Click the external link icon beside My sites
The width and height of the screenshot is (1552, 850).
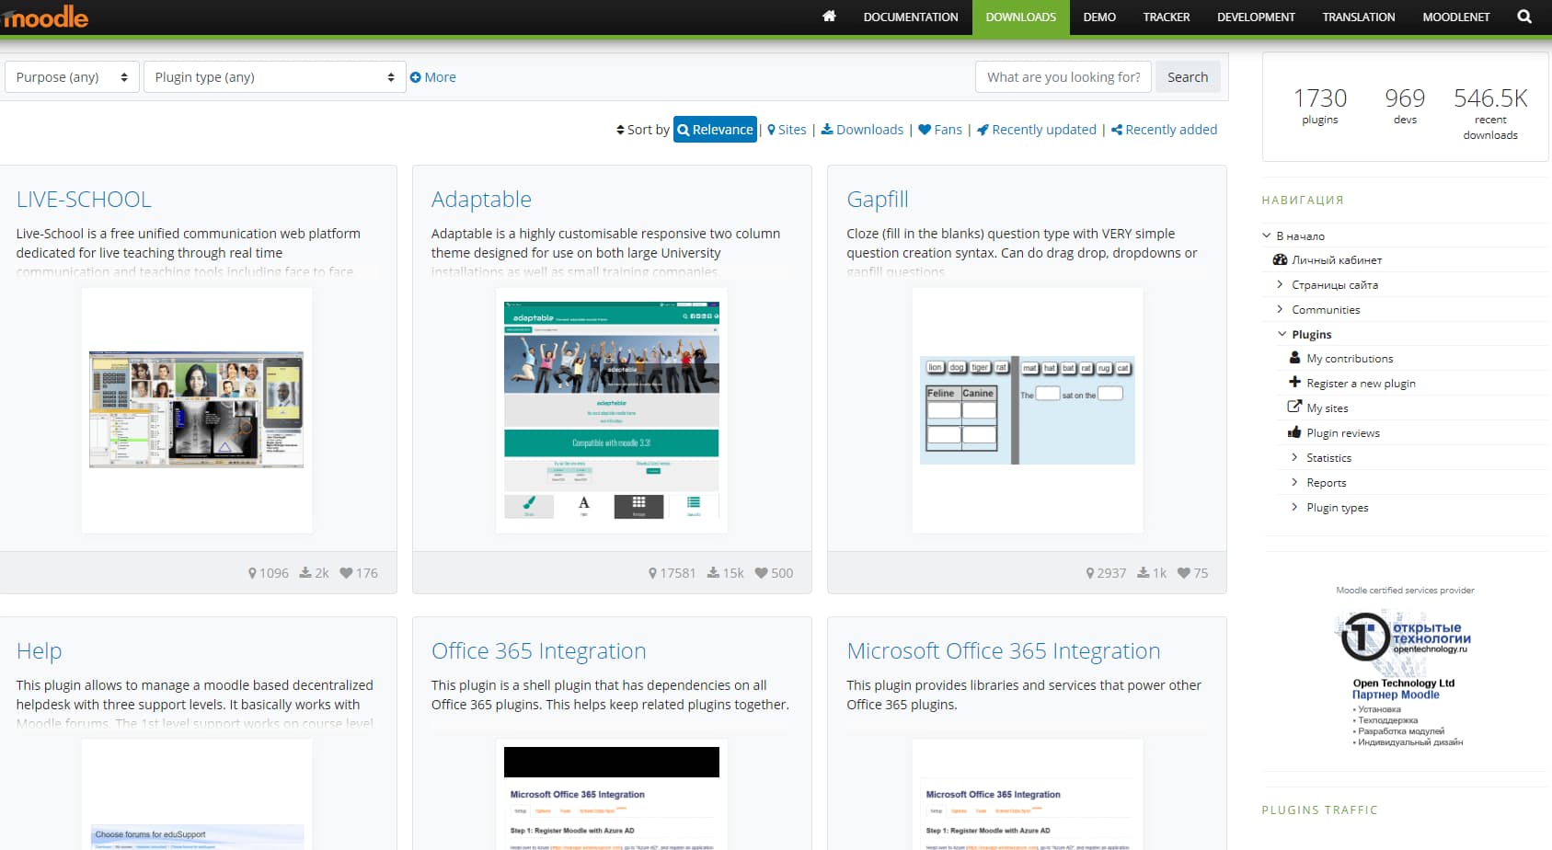click(x=1294, y=407)
